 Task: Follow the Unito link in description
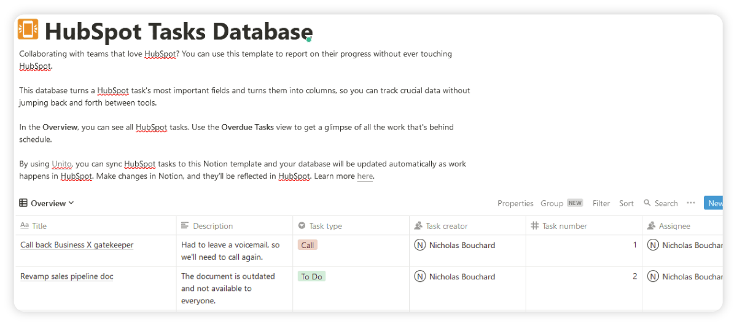click(62, 164)
